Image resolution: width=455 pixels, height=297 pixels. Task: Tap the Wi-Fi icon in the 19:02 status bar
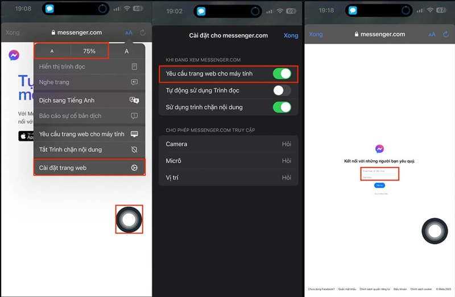280,11
